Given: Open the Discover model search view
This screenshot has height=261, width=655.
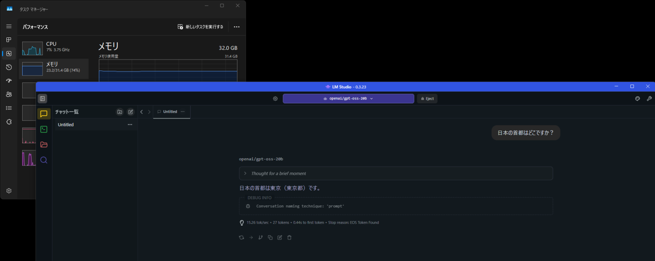Looking at the screenshot, I should [43, 159].
